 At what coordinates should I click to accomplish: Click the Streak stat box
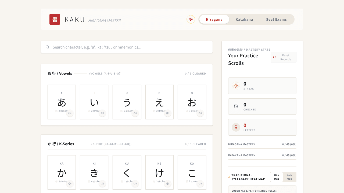point(262,86)
